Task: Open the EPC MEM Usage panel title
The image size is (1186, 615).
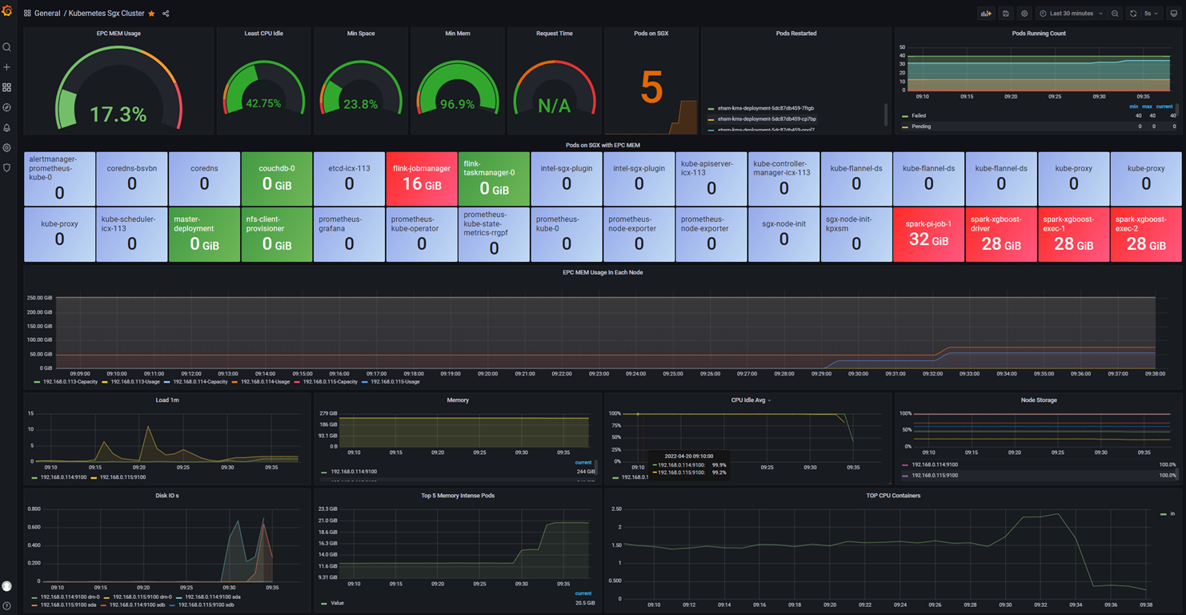Action: [x=118, y=34]
